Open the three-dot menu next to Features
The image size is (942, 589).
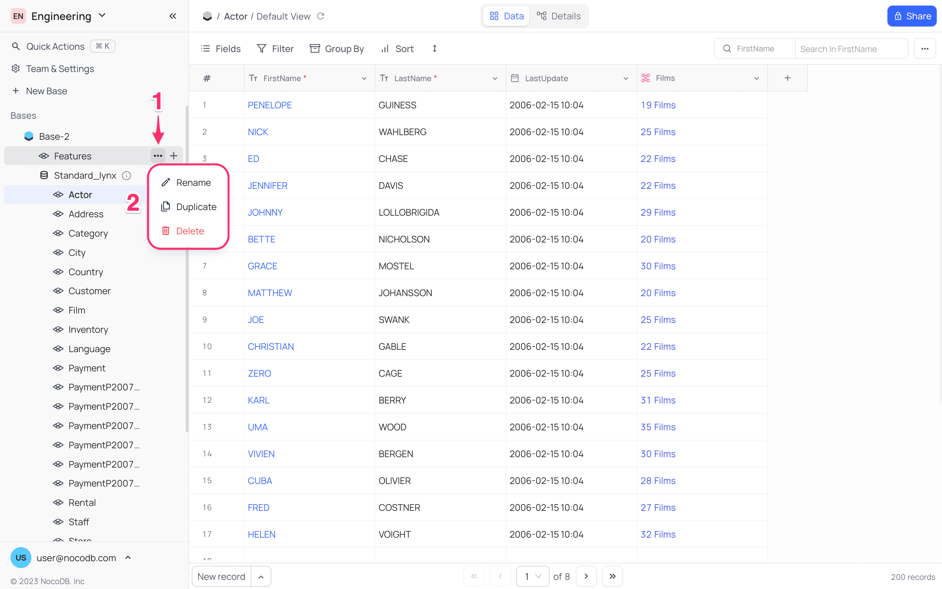158,156
